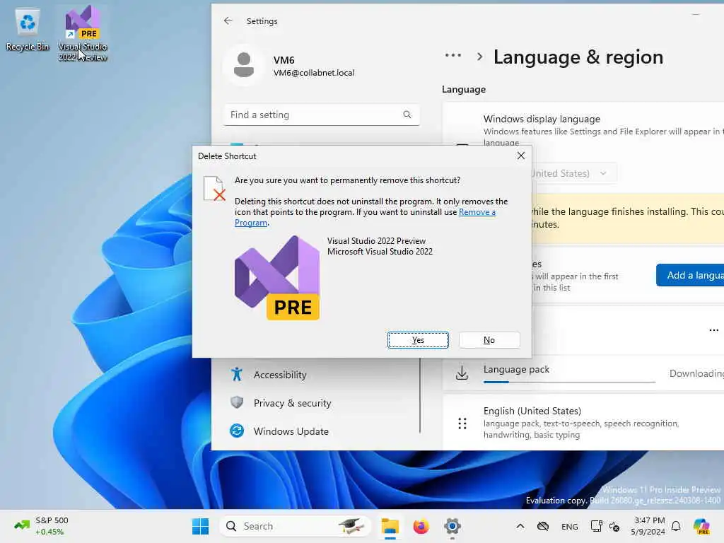Click the Downloading status text

point(696,373)
